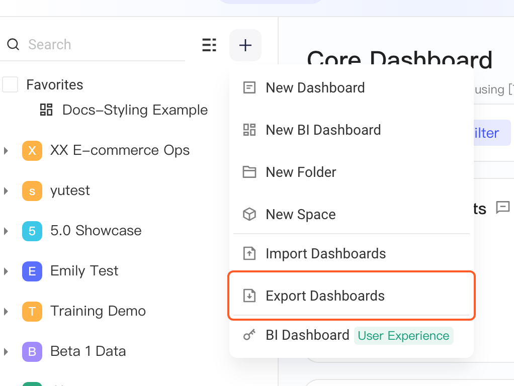The width and height of the screenshot is (514, 386).
Task: Select New Dashboard from the menu
Action: click(352, 88)
